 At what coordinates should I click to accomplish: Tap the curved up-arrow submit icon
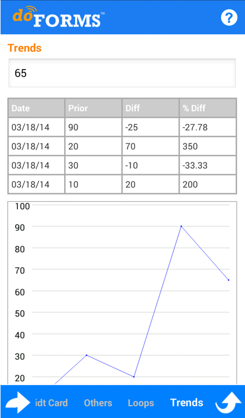228,402
